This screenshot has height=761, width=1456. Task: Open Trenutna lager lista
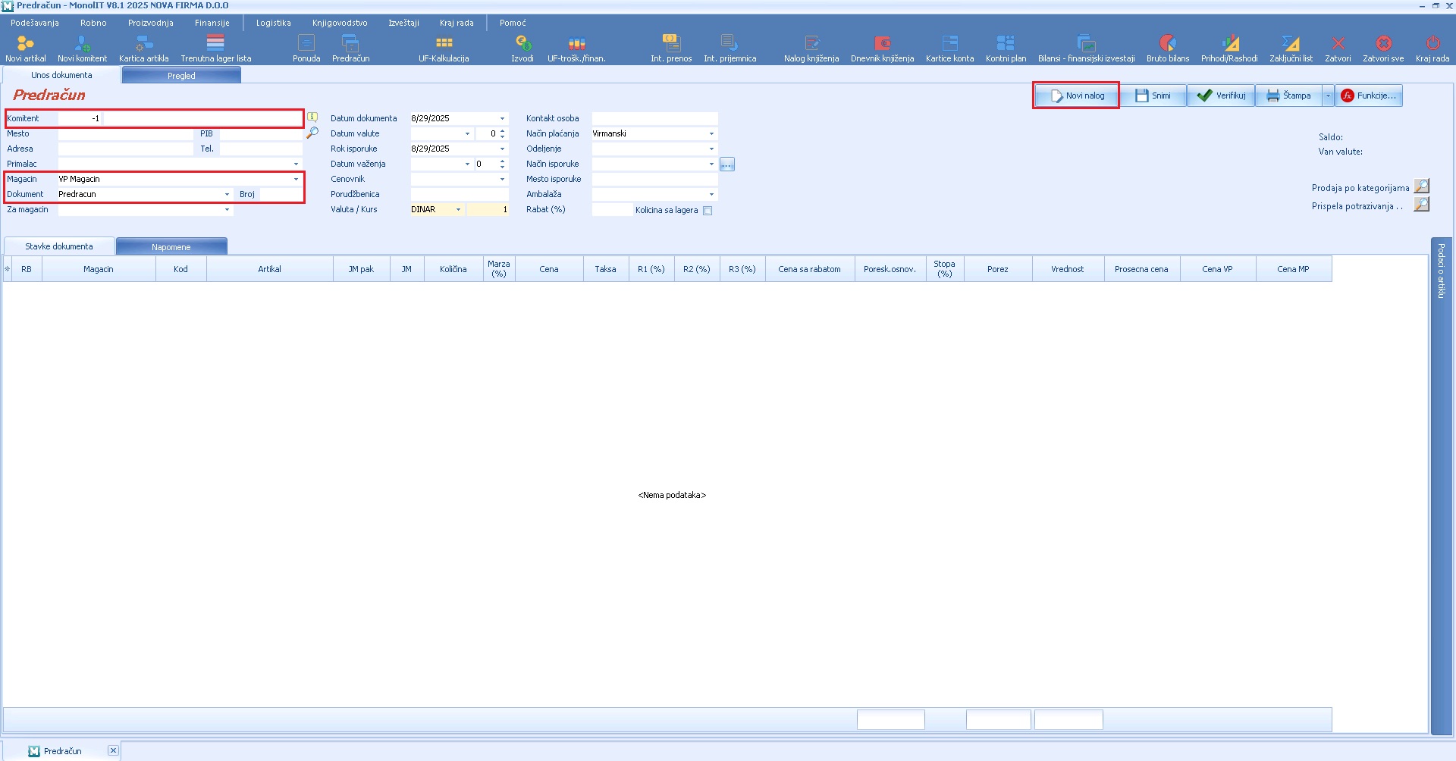tap(215, 48)
